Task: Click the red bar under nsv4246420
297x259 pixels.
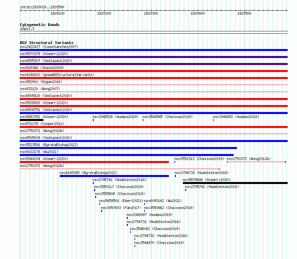Action: (x=154, y=78)
